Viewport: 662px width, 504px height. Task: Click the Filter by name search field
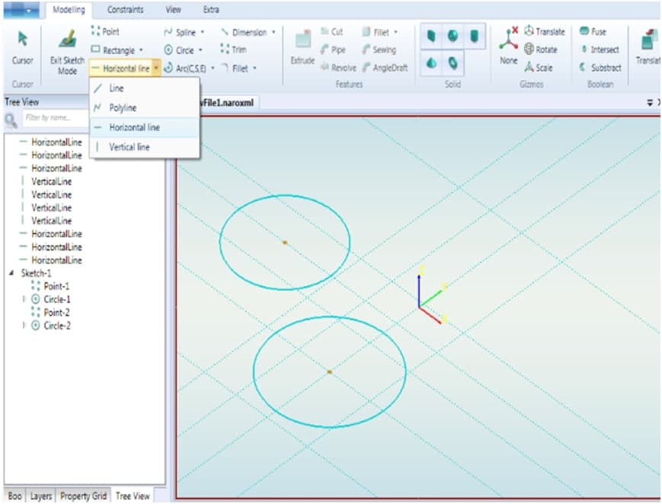point(53,118)
